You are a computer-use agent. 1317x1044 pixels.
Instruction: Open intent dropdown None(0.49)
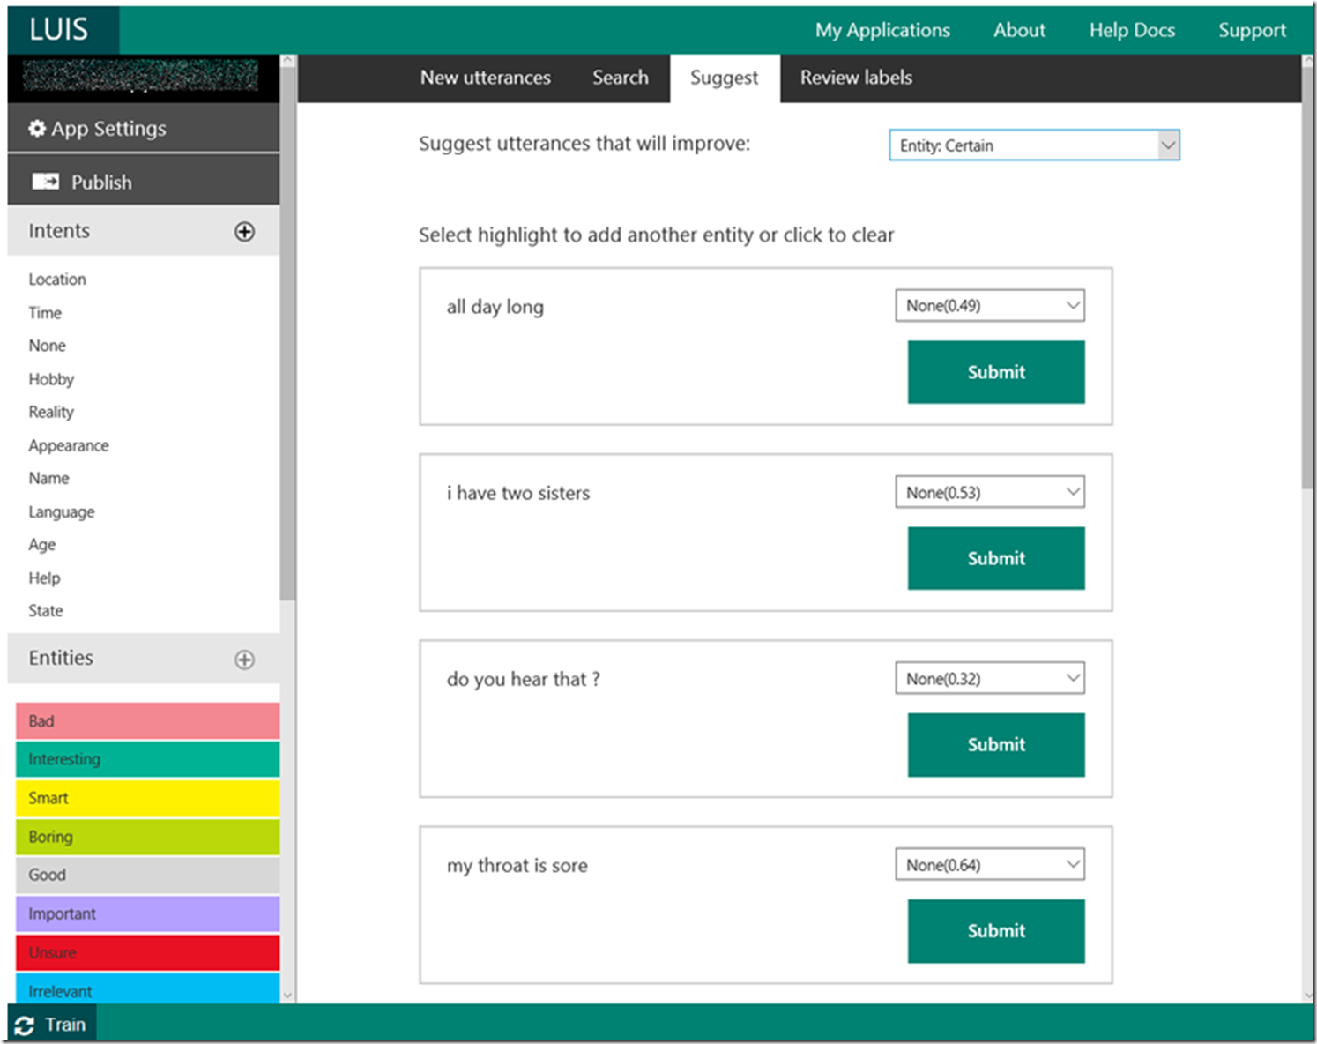[990, 306]
